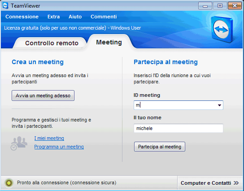Open the Commenti menu
Viewport: 244px width, 191px height.
(104, 17)
